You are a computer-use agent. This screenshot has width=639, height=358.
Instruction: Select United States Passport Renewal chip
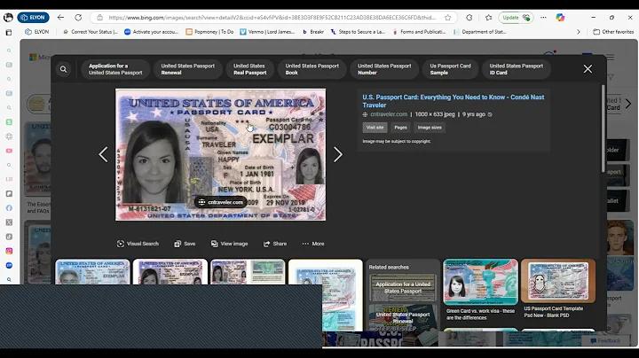187,69
